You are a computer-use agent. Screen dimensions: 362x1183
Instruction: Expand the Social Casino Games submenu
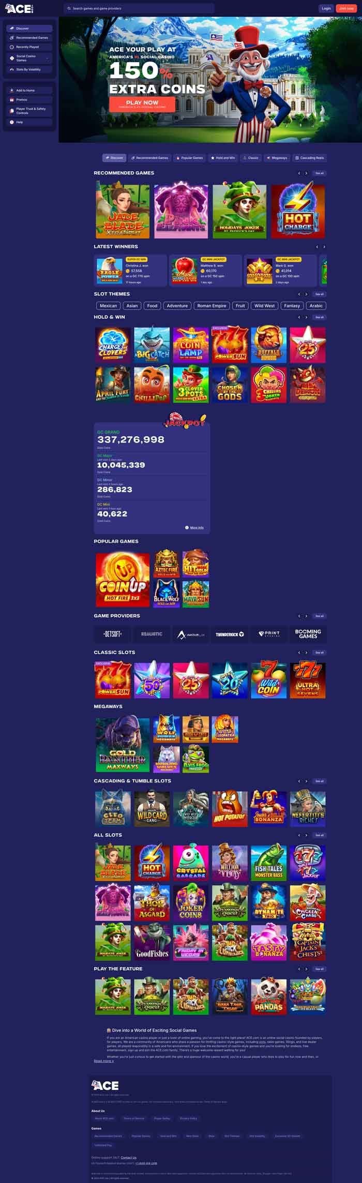point(47,58)
